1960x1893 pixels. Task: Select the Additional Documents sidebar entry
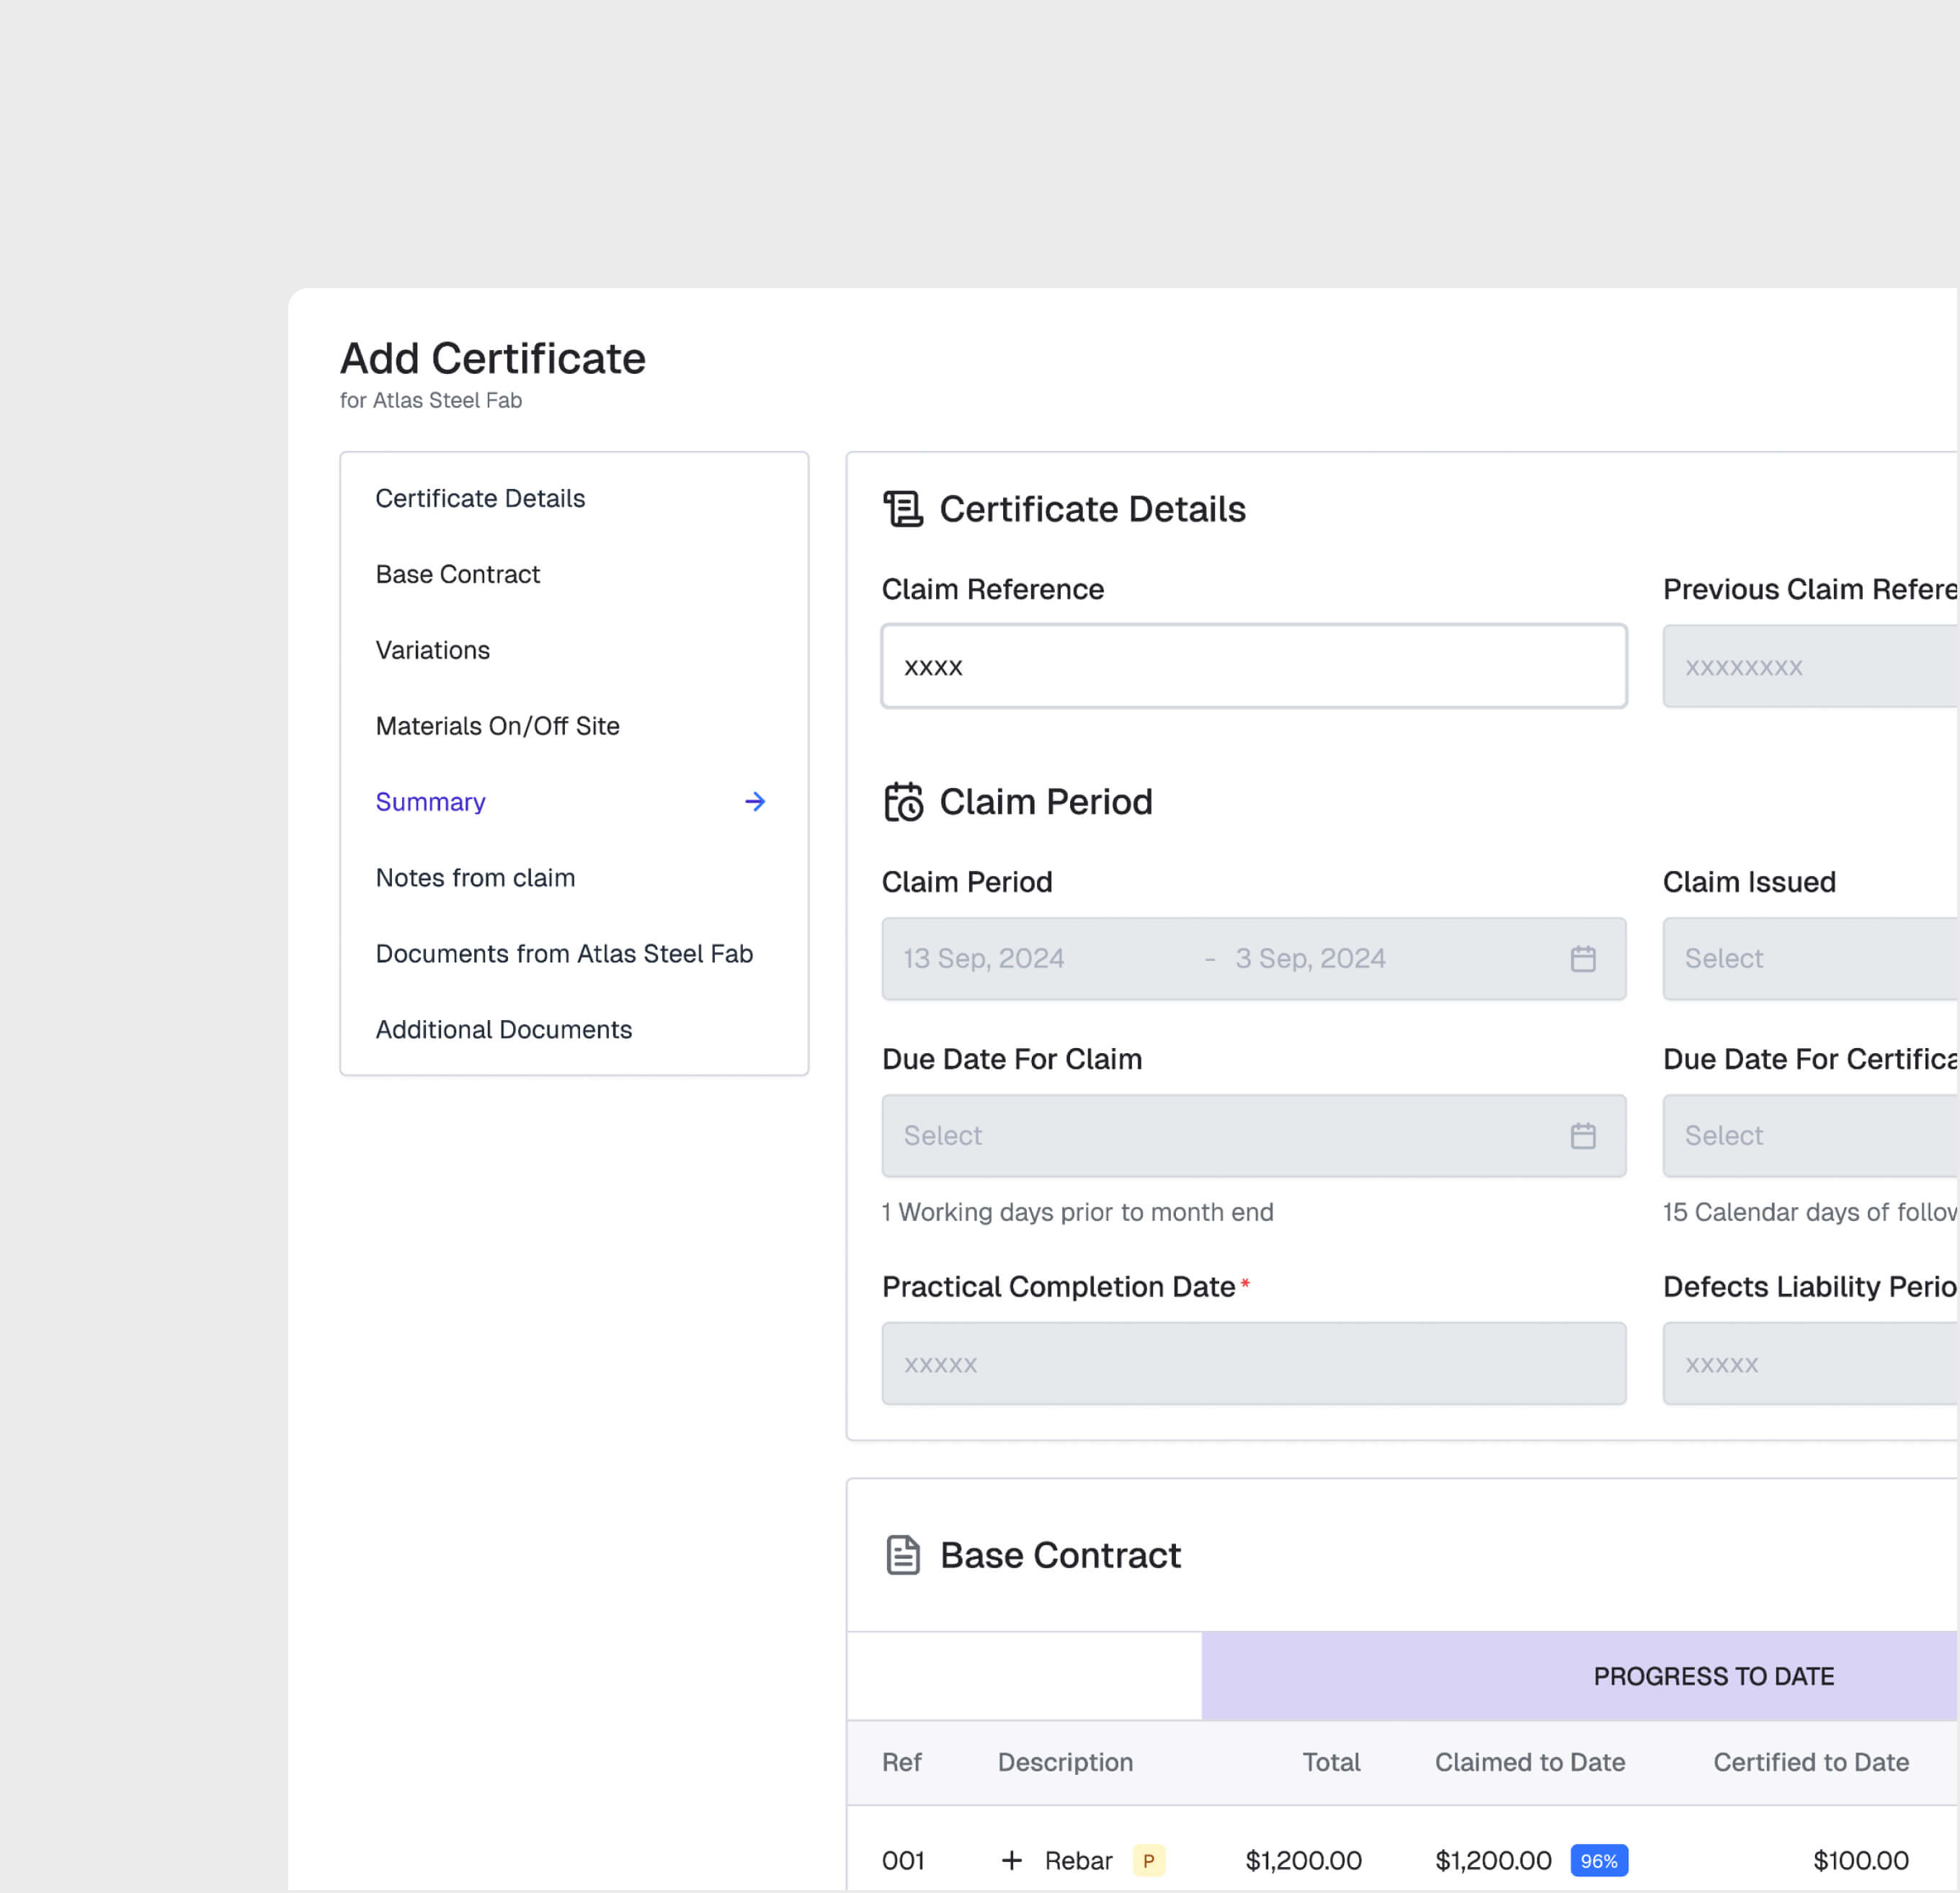tap(503, 1029)
